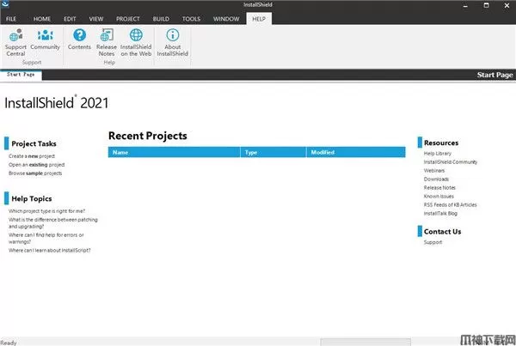Image resolution: width=516 pixels, height=346 pixels.
Task: Switch to the EDIT ribbon tab
Action: 70,19
